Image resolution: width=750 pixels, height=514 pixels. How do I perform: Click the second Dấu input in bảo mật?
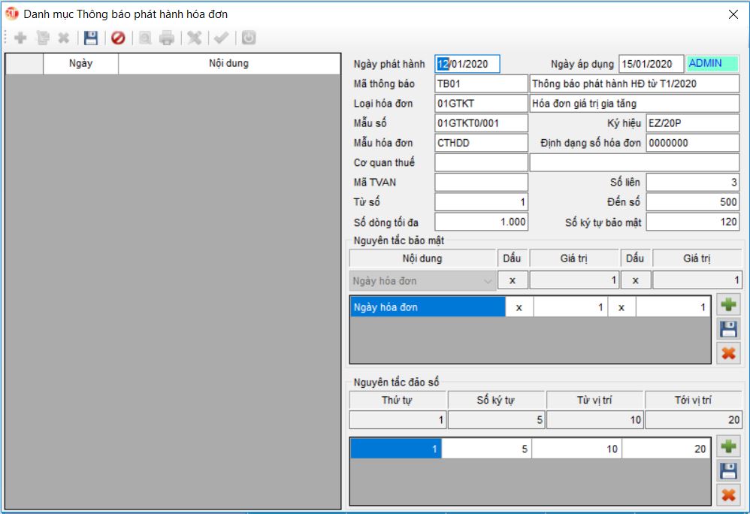click(x=636, y=280)
